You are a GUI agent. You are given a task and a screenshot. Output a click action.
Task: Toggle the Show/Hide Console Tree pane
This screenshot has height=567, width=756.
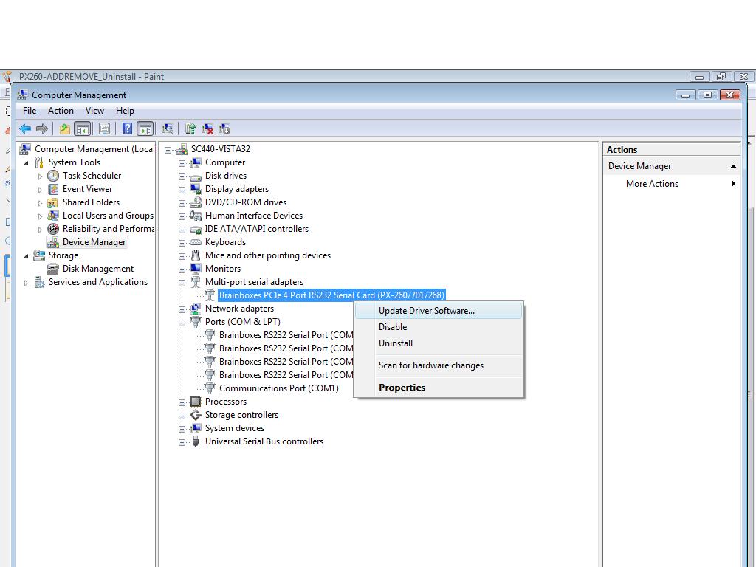pos(82,127)
